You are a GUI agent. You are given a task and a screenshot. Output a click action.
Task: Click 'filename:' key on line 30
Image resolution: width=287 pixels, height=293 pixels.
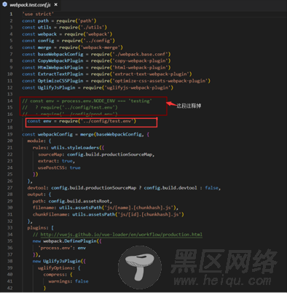pyautogui.click(x=44, y=208)
